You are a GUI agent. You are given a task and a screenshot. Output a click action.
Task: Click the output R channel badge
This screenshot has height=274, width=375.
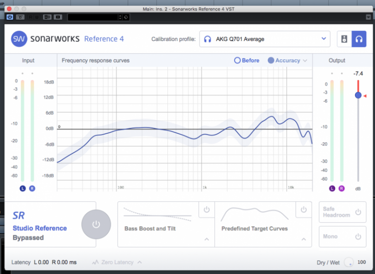(342, 189)
